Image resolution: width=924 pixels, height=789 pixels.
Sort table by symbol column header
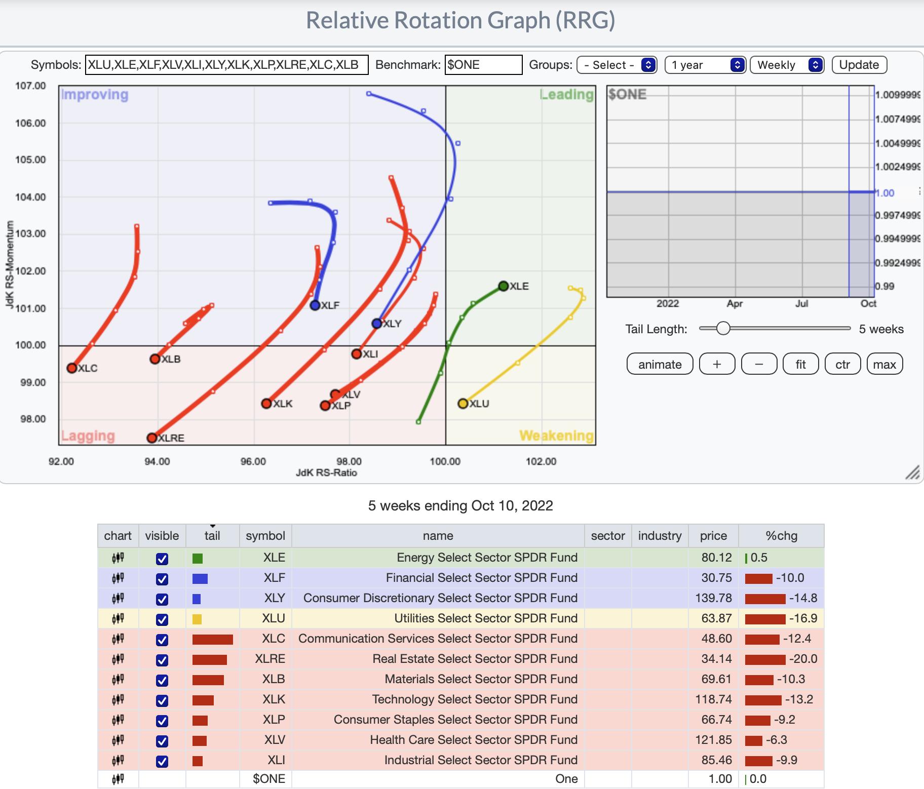coord(265,536)
